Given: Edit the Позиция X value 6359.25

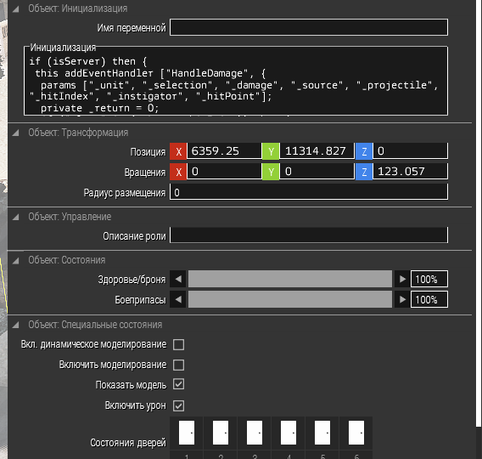Looking at the screenshot, I should coord(224,150).
